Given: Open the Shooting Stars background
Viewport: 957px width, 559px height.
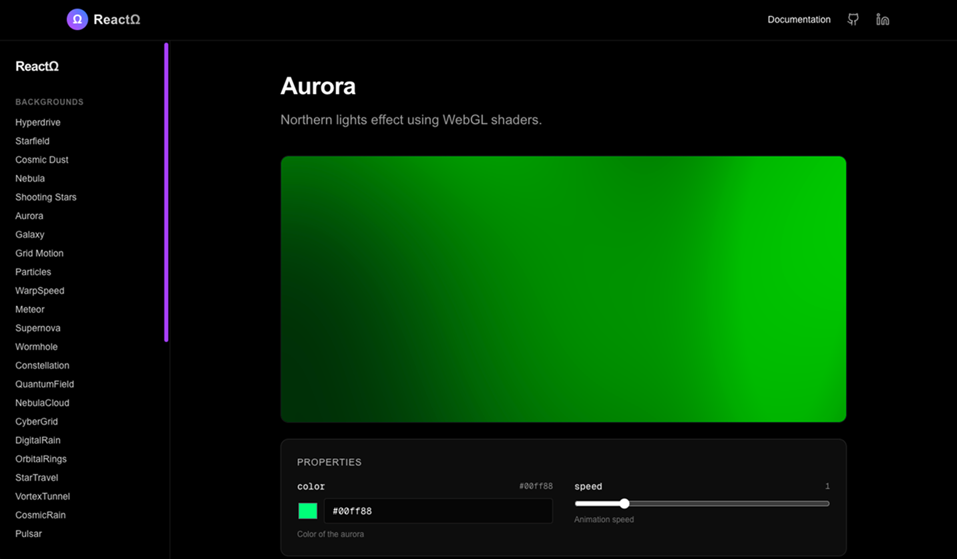Looking at the screenshot, I should [x=45, y=197].
